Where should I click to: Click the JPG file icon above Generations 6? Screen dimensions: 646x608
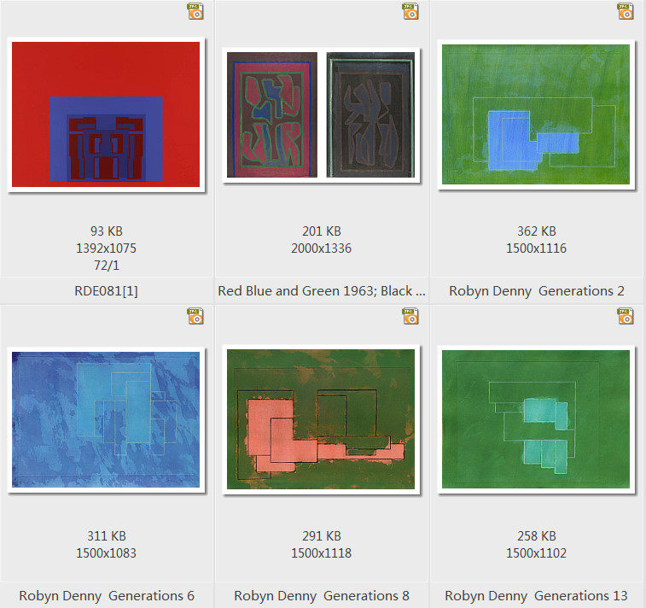click(195, 316)
